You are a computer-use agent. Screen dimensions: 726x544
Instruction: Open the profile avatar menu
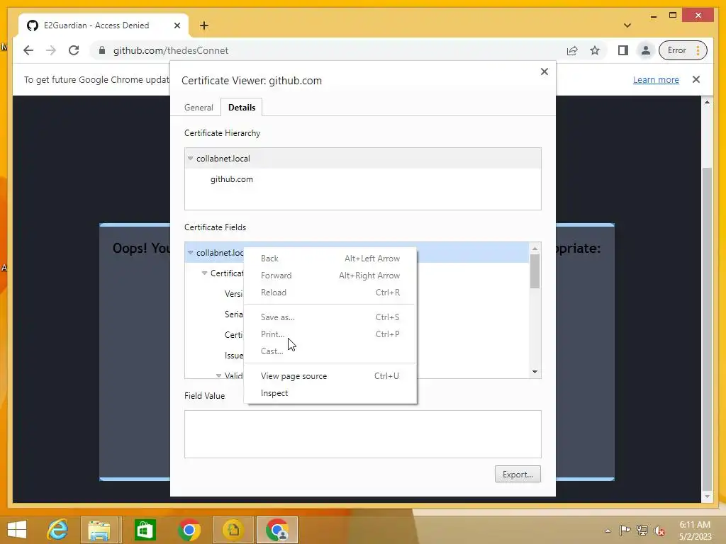(x=645, y=50)
